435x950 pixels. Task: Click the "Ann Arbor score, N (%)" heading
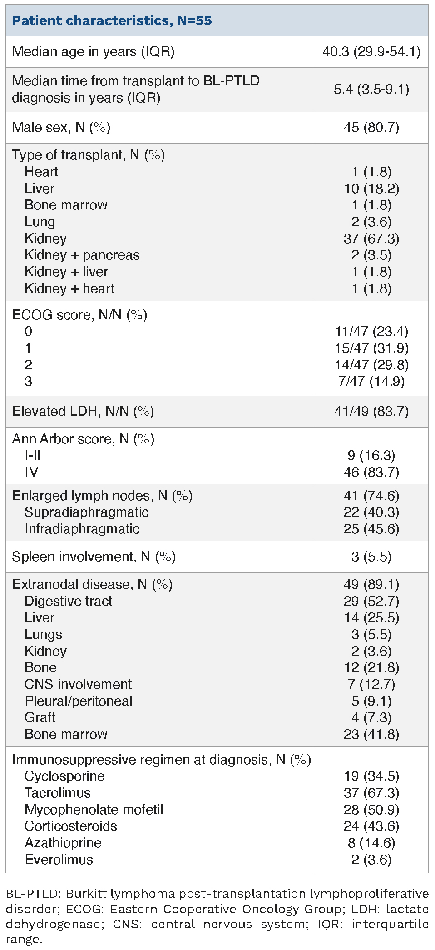83,439
